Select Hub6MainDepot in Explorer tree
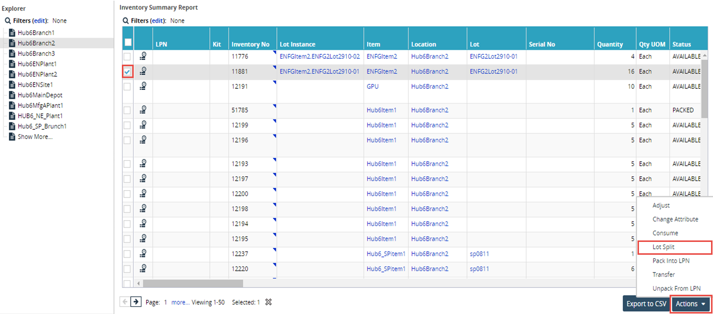Image resolution: width=713 pixels, height=314 pixels. 40,95
